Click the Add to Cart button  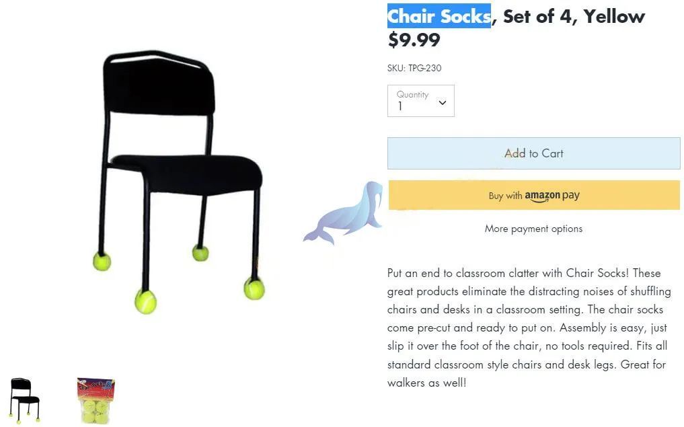533,153
